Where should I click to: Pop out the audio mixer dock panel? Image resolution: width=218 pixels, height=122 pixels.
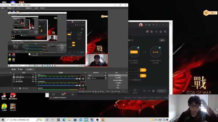(85, 73)
